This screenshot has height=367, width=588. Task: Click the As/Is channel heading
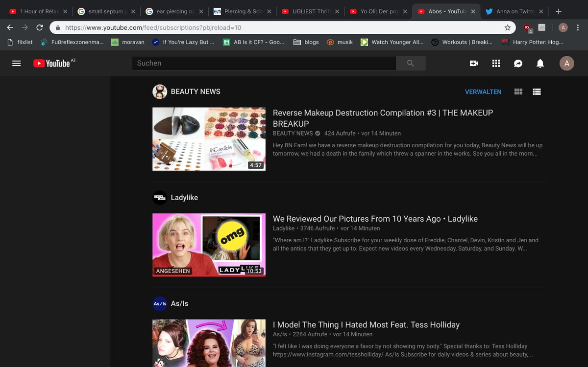coord(179,303)
